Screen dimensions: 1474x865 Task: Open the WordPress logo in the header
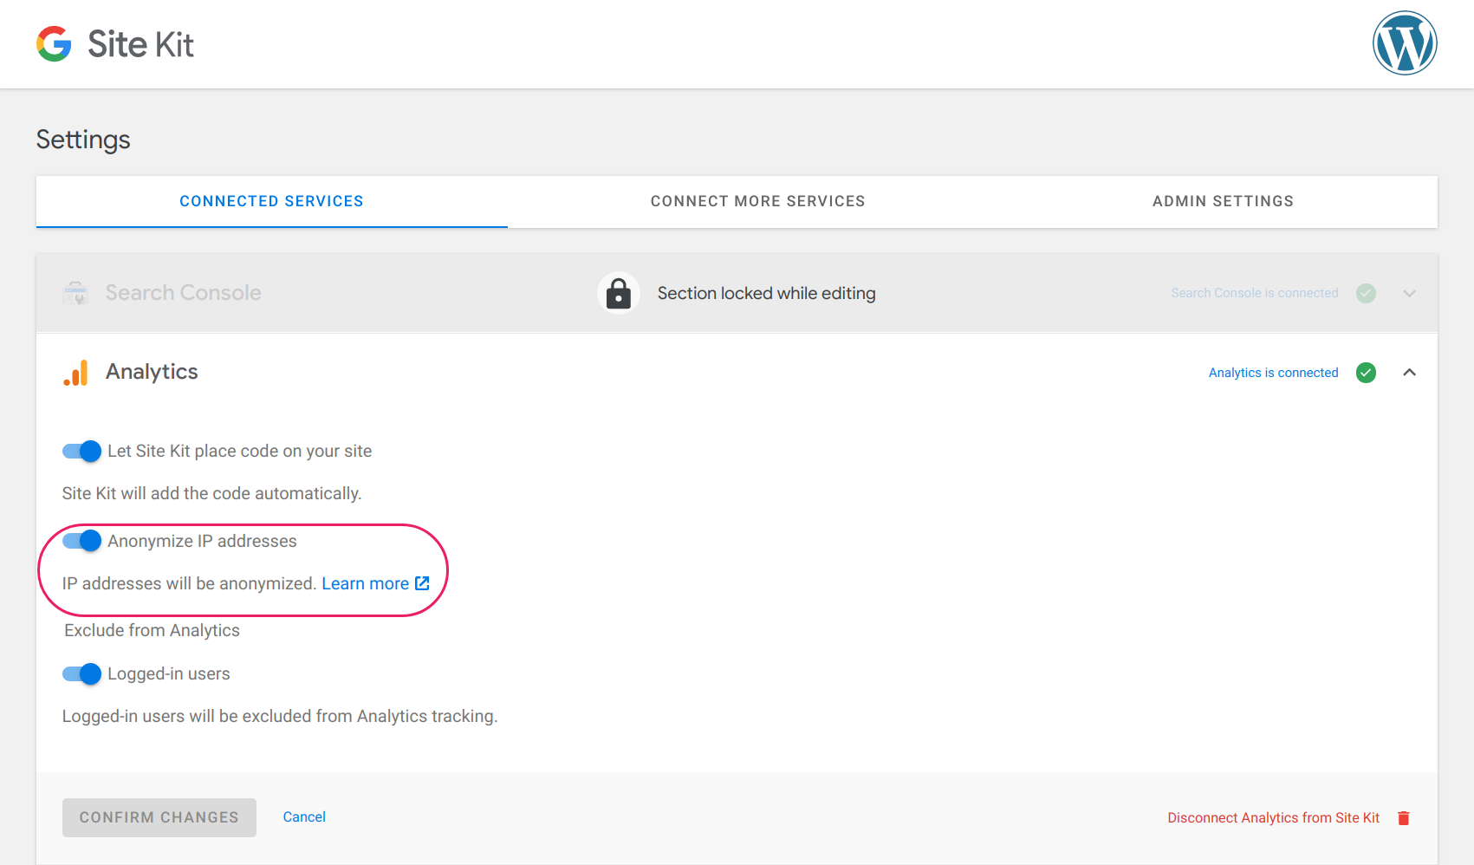(1405, 43)
